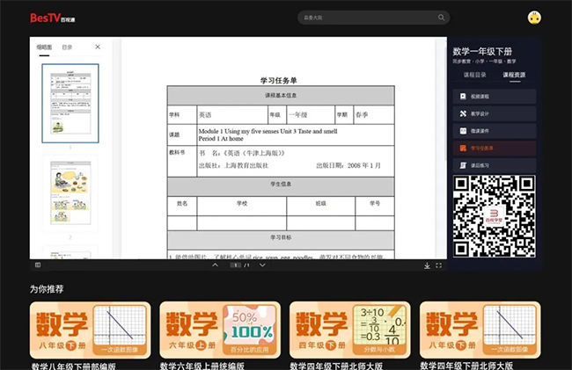Open the user avatar profile
This screenshot has width=572, height=370.
tap(534, 18)
